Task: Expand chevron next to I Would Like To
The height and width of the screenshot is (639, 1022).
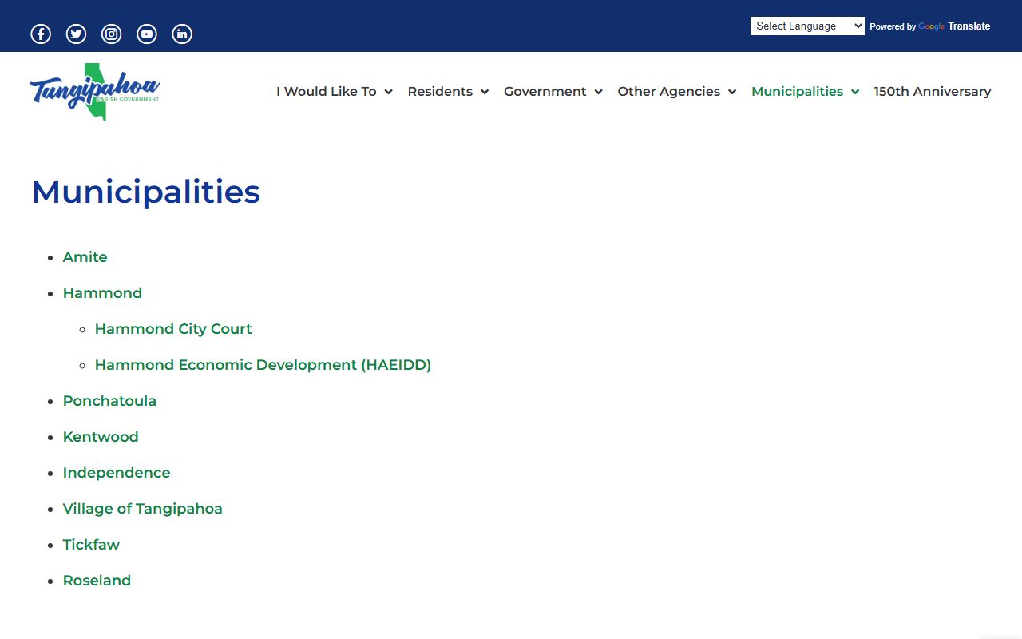Action: coord(388,92)
